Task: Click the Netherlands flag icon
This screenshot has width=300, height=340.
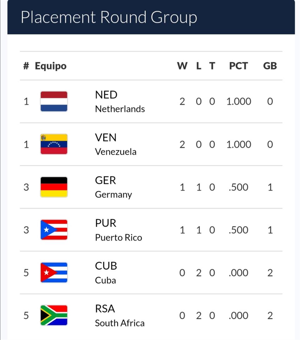Action: [x=54, y=101]
